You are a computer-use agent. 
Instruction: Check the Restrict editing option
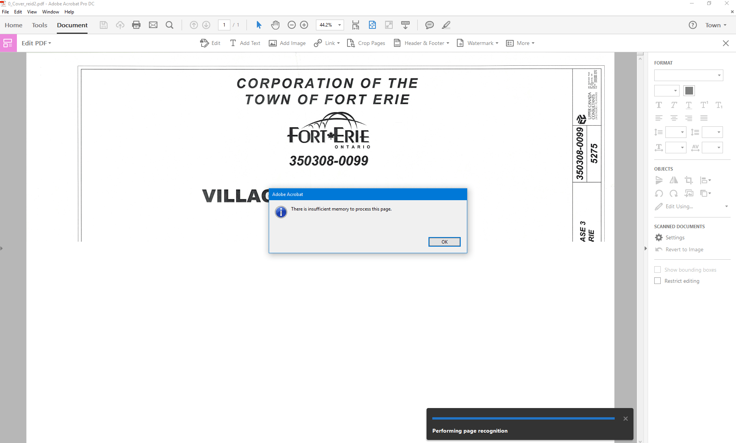coord(657,280)
